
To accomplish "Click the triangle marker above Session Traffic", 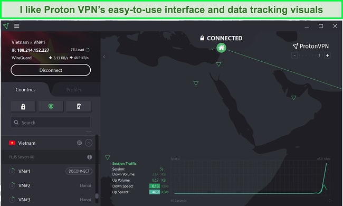I will [108, 157].
